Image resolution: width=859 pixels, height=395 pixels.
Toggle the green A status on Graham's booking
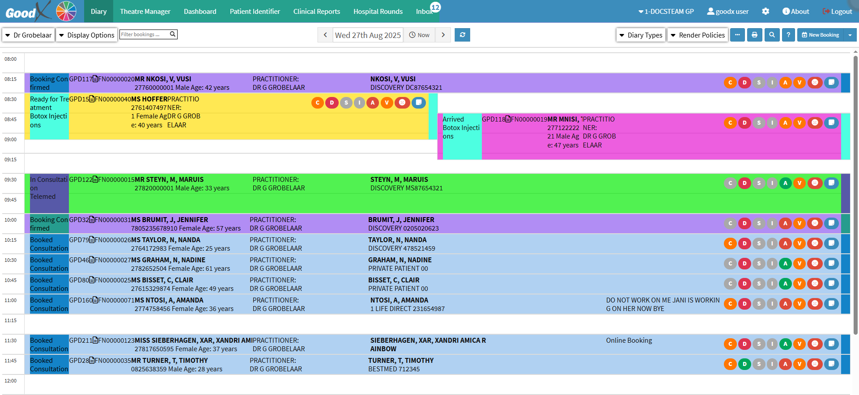[x=785, y=263]
